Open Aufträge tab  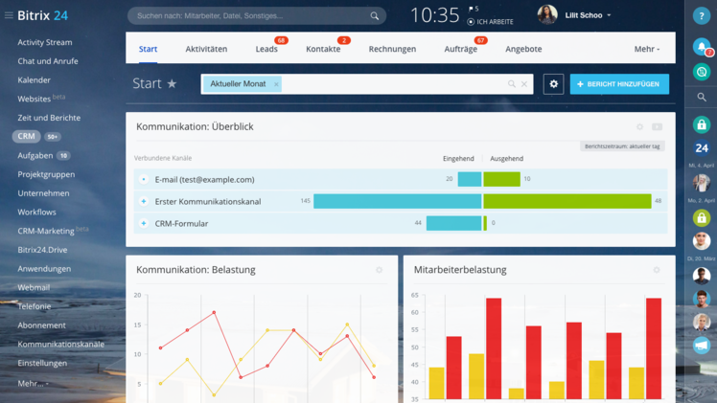[460, 49]
